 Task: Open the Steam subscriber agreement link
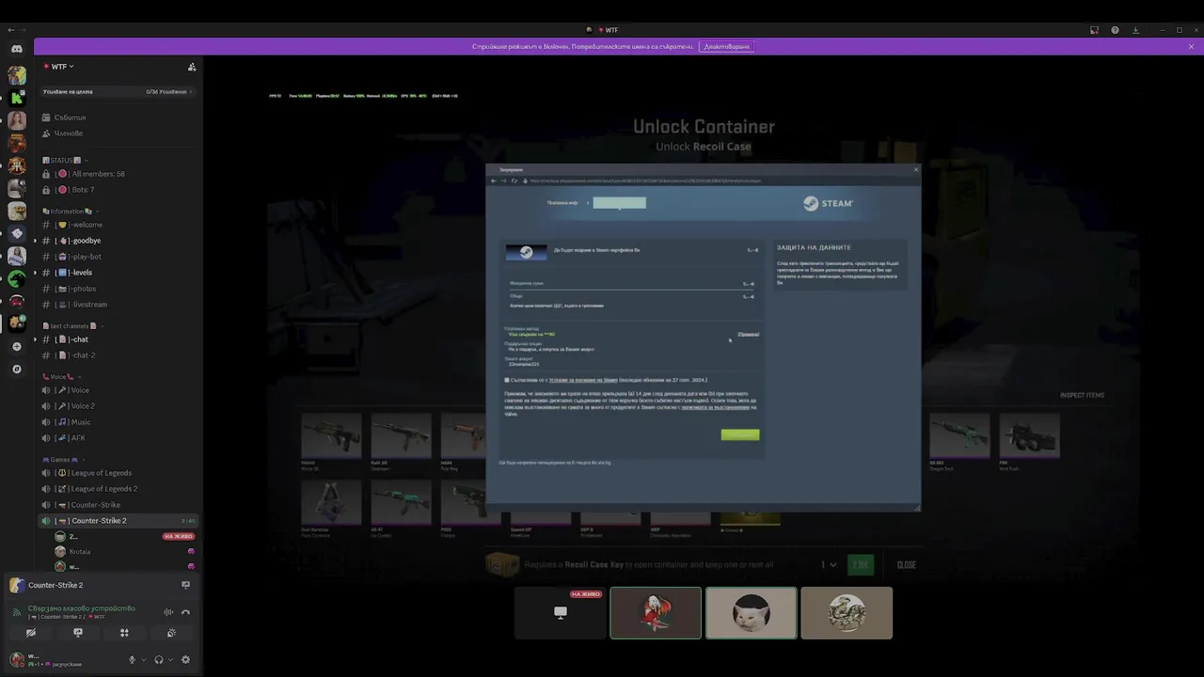pos(583,380)
